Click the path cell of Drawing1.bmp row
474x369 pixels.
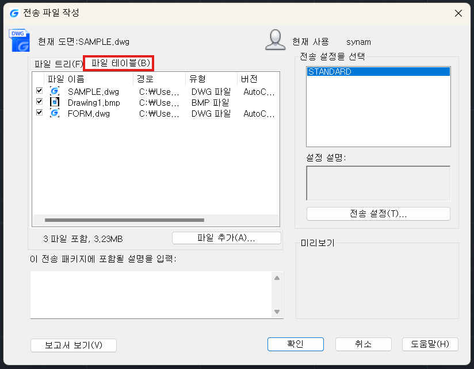(159, 103)
